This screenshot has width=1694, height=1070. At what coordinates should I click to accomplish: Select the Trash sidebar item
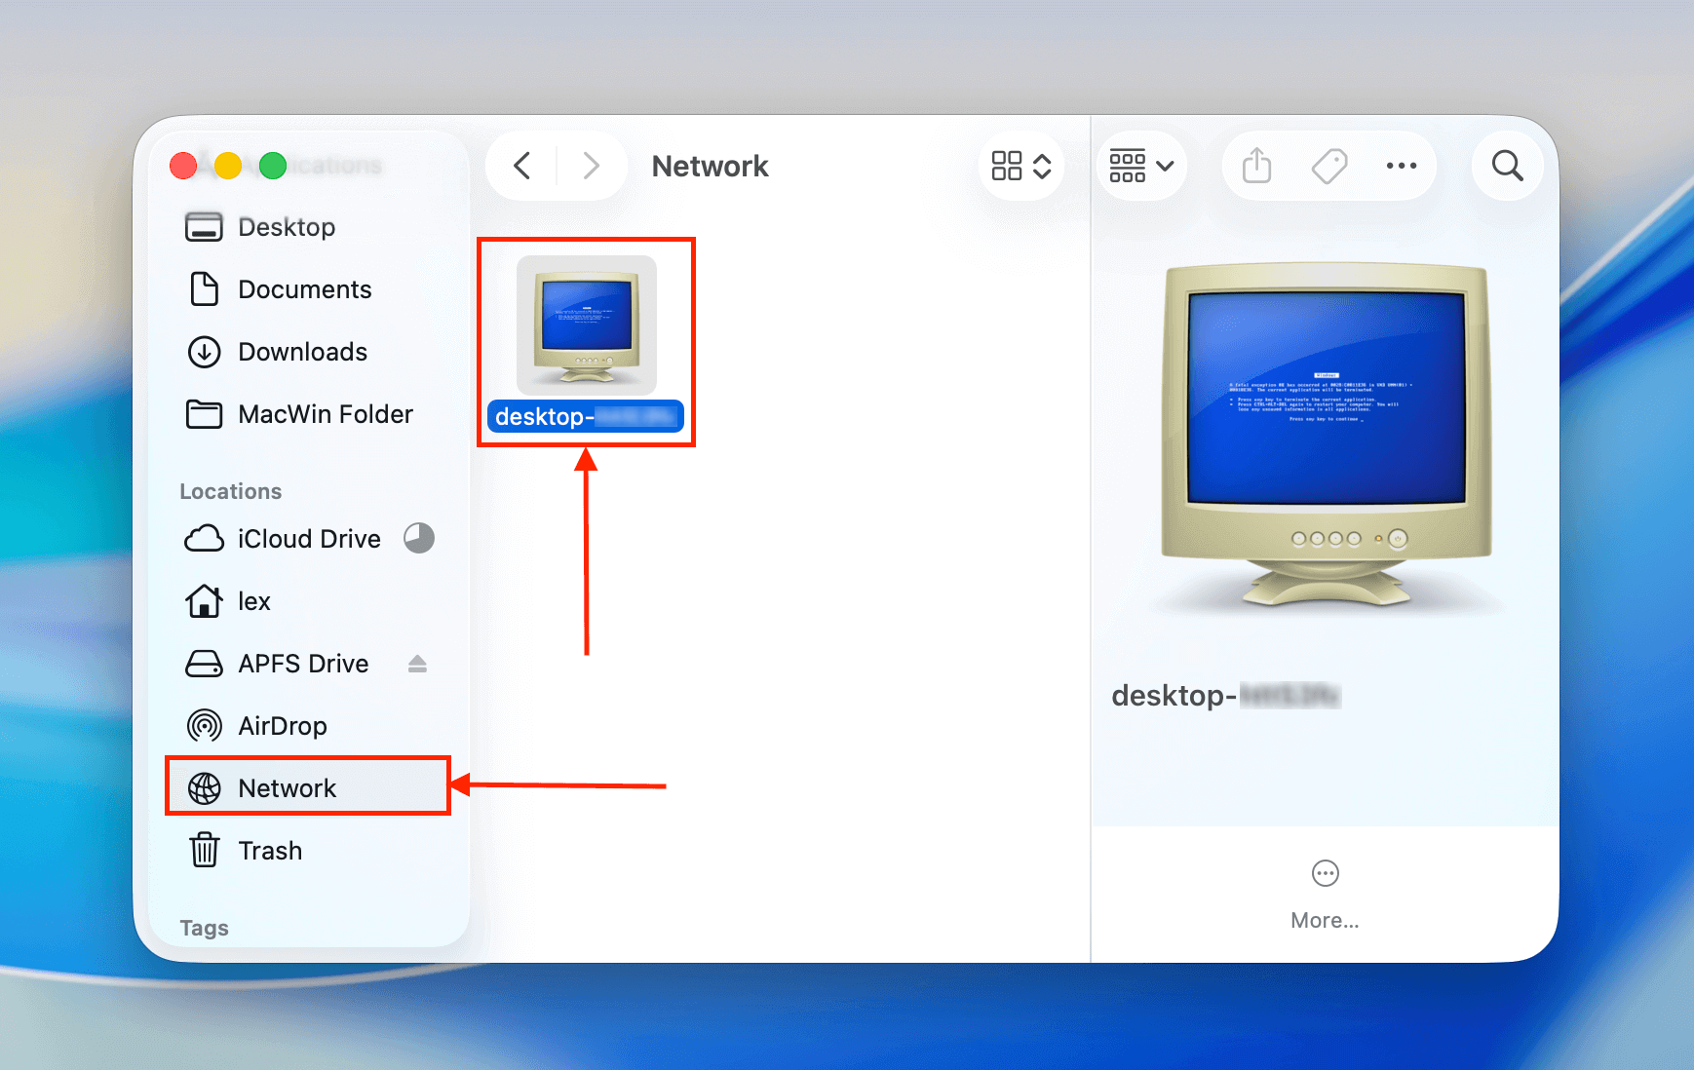(x=270, y=851)
